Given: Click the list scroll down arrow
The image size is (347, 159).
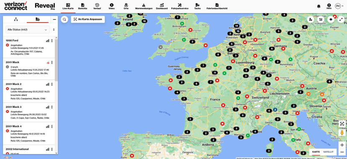Looking at the screenshot, I should point(56,153).
